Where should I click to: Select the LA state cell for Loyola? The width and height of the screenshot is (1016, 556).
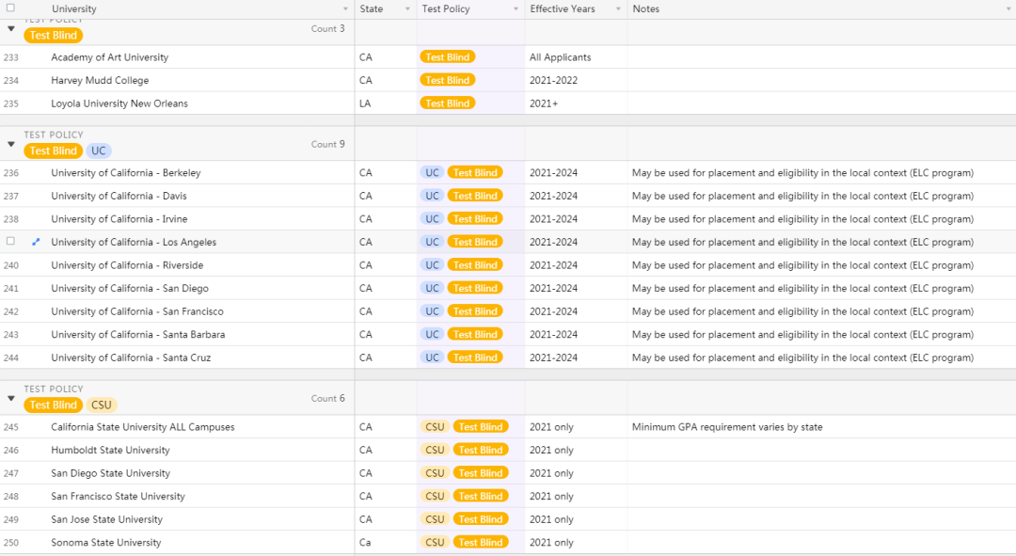coord(386,103)
